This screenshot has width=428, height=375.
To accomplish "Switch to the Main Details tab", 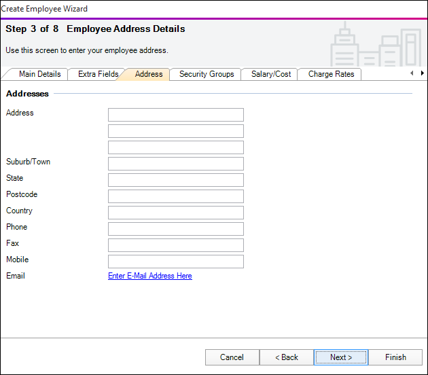I will (39, 74).
